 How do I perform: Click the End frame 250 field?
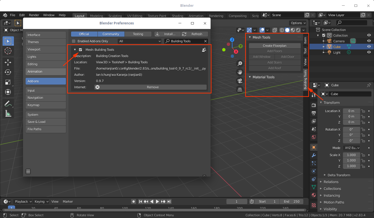291,202
